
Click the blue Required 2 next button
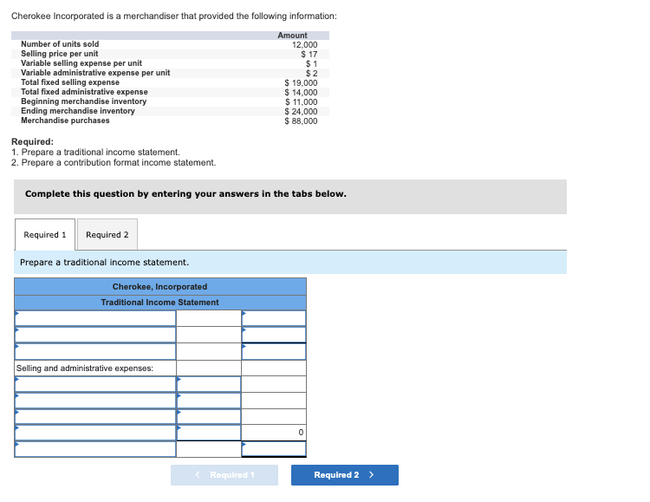pyautogui.click(x=344, y=474)
